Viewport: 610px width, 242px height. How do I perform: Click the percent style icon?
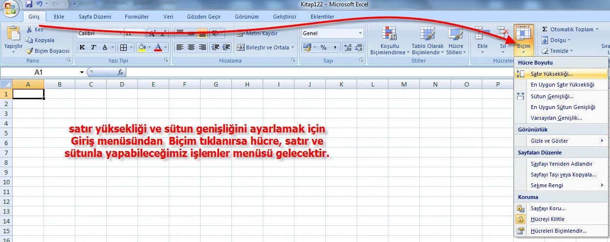click(323, 47)
